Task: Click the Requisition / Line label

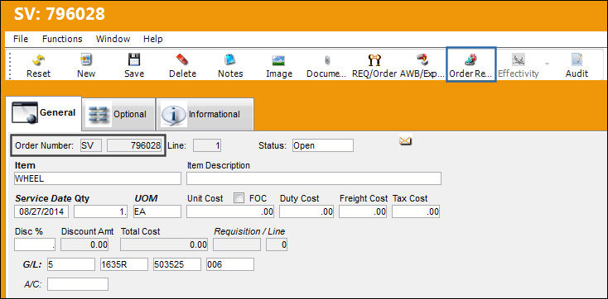Action: (249, 231)
